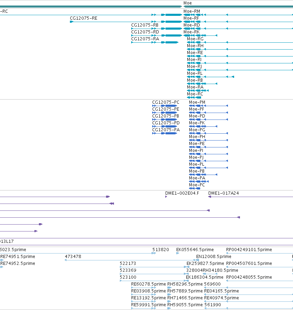Click the Moe-RA transcript label
Viewport: 293px width, 310px height.
(x=195, y=87)
